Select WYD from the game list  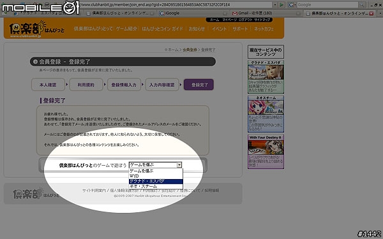pyautogui.click(x=156, y=176)
